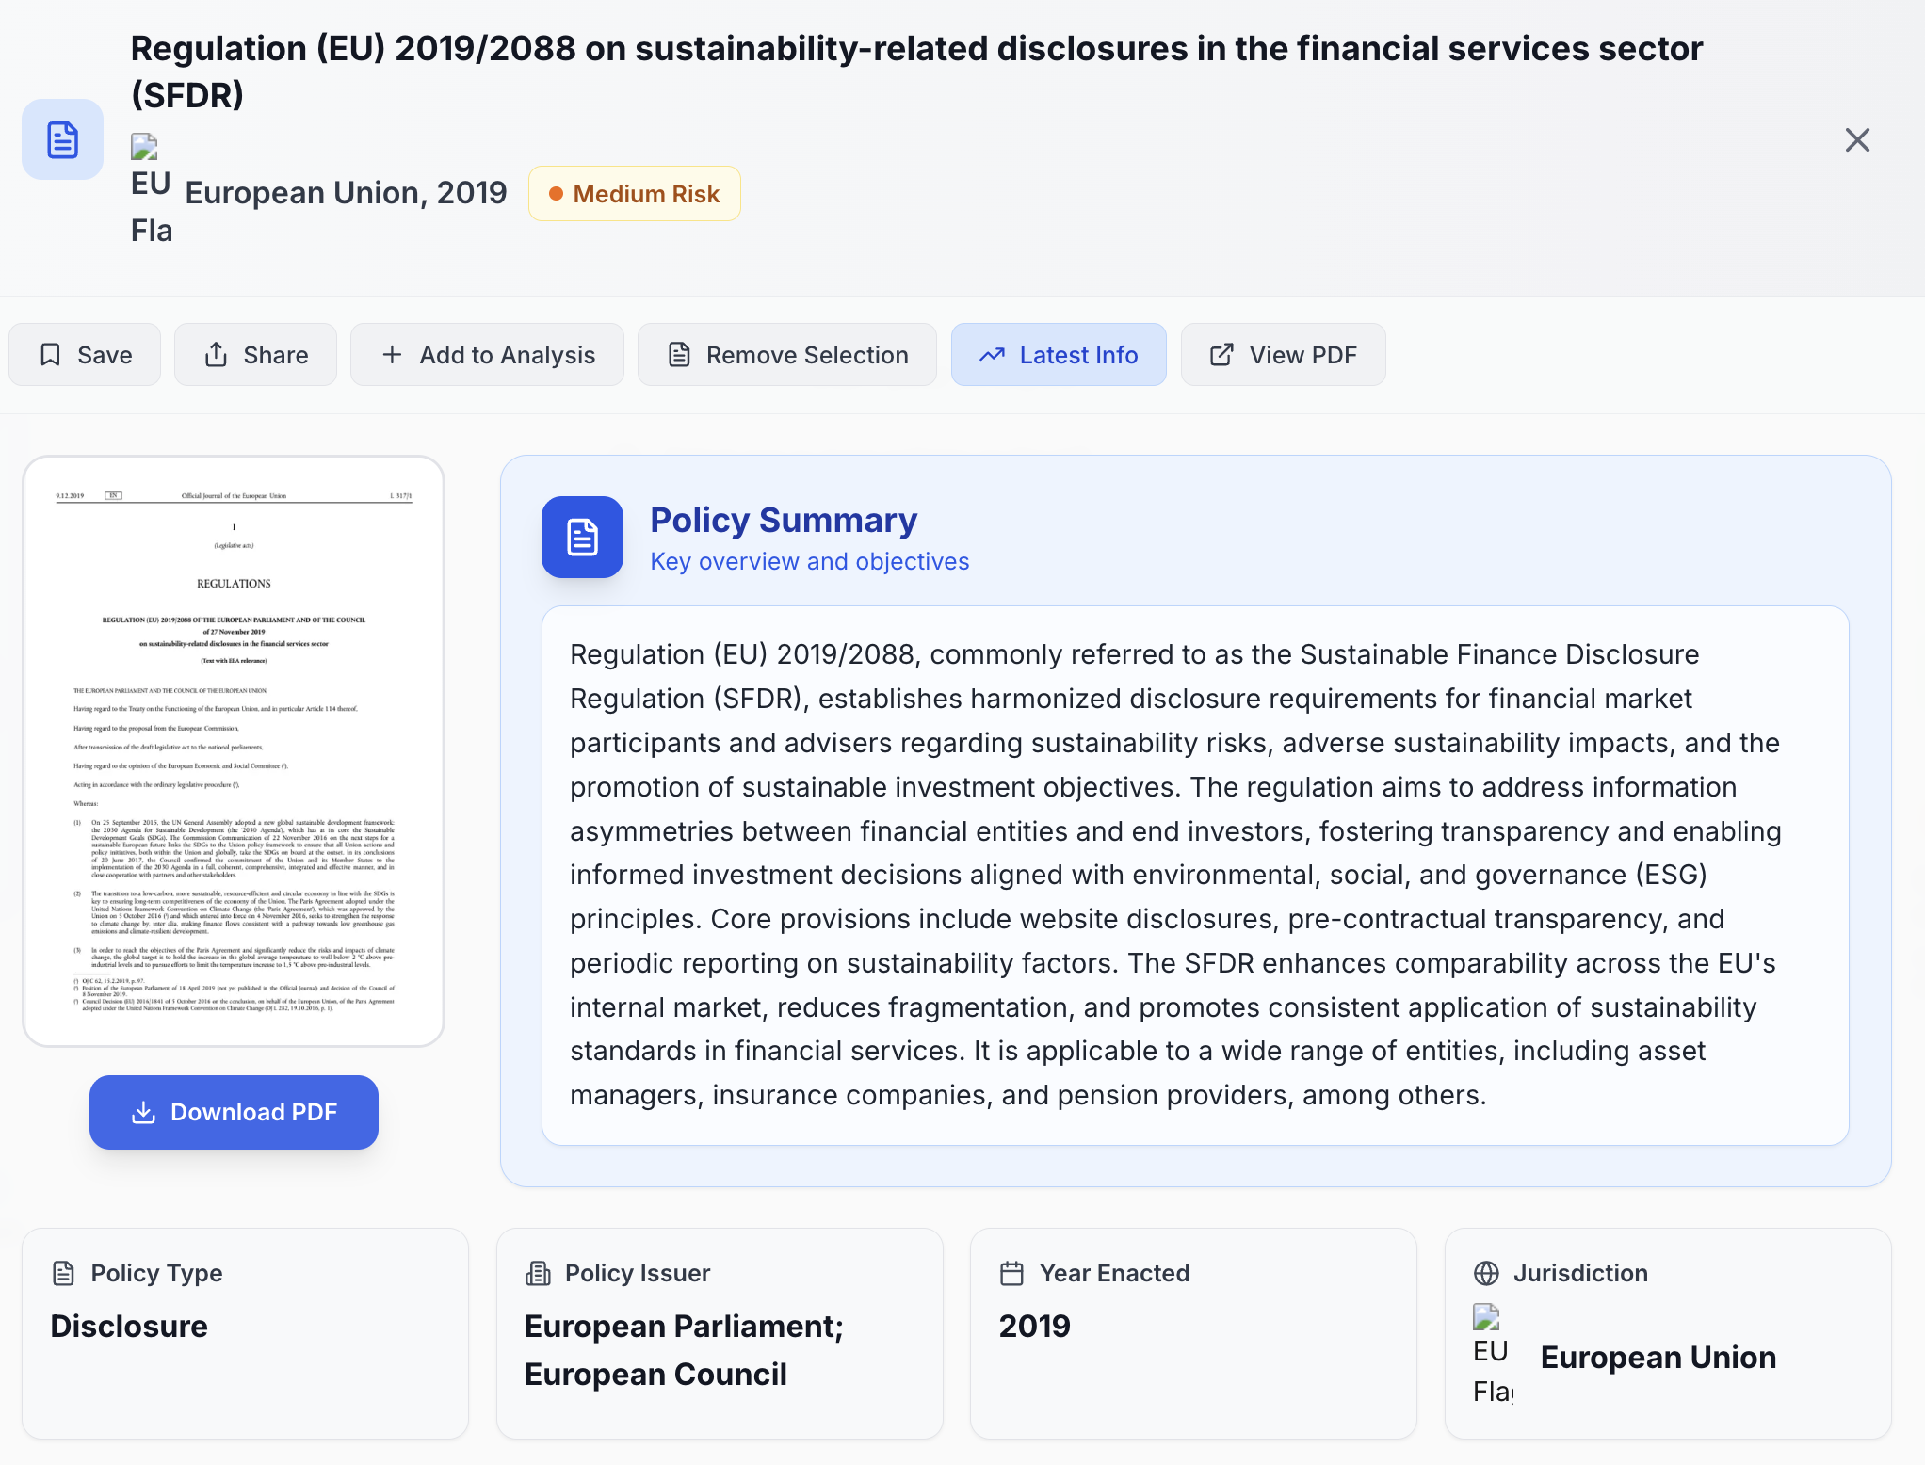
Task: Select the Policy Type document icon
Action: [x=62, y=1273]
